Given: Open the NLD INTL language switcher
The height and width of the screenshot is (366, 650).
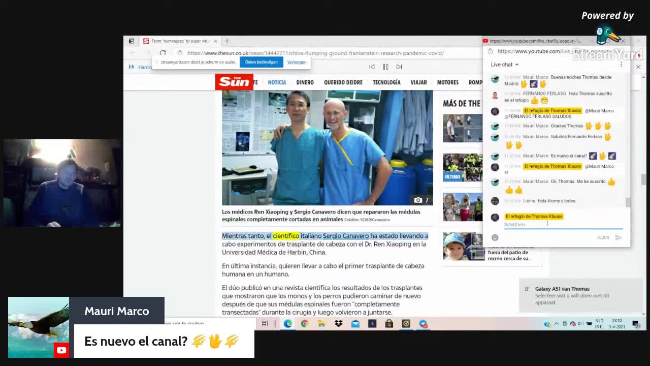Looking at the screenshot, I should 599,324.
